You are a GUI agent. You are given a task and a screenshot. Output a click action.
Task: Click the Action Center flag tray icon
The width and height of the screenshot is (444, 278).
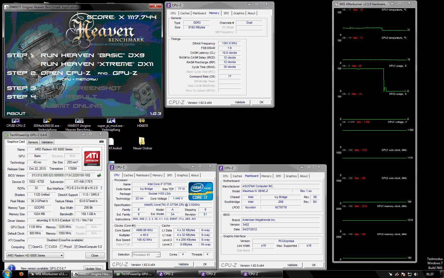click(403, 274)
